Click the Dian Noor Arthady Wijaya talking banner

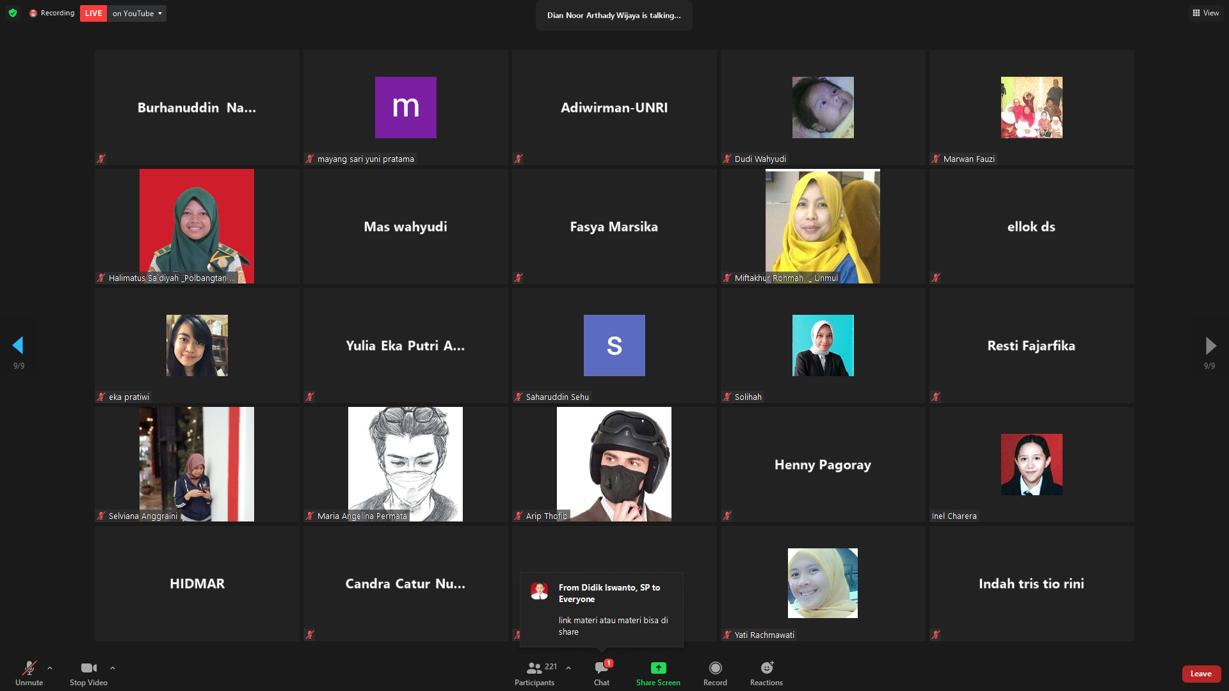[614, 15]
